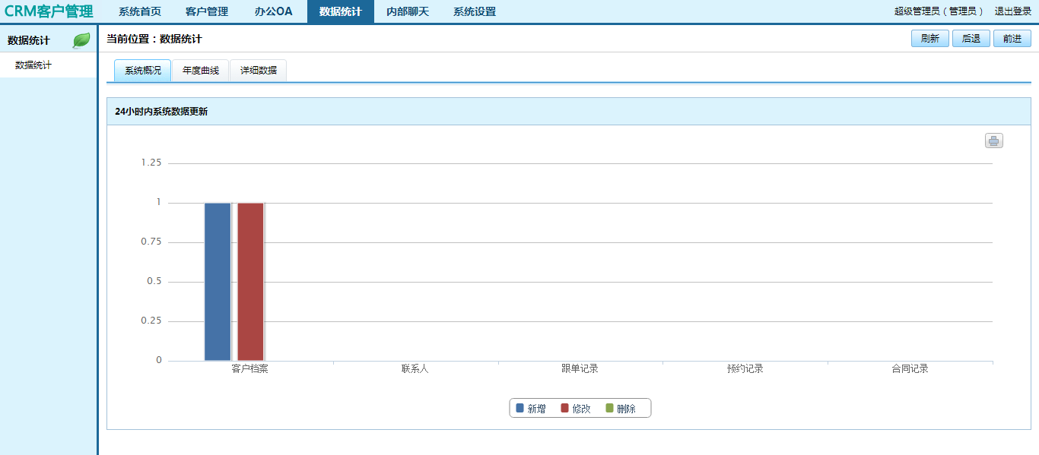Image resolution: width=1039 pixels, height=455 pixels.
Task: Click the 跟单记录 axis label
Action: tap(580, 369)
